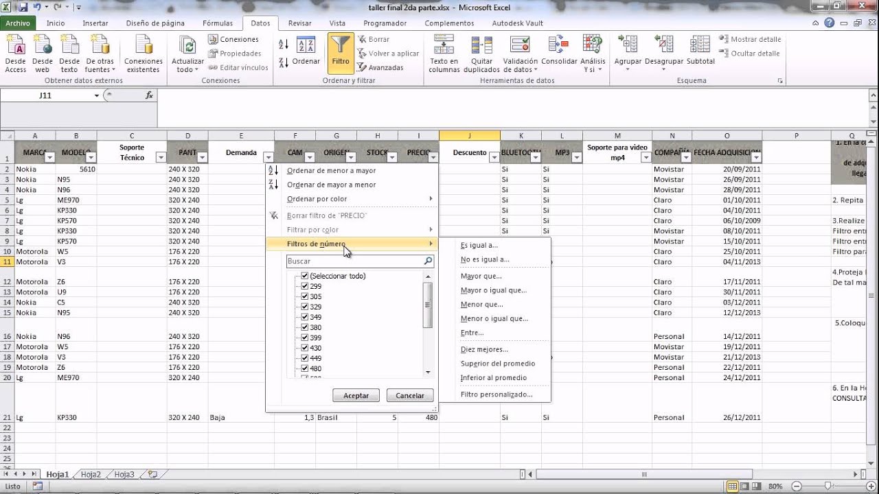Click the Desde Access import icon
This screenshot has width=879, height=494.
(x=15, y=45)
